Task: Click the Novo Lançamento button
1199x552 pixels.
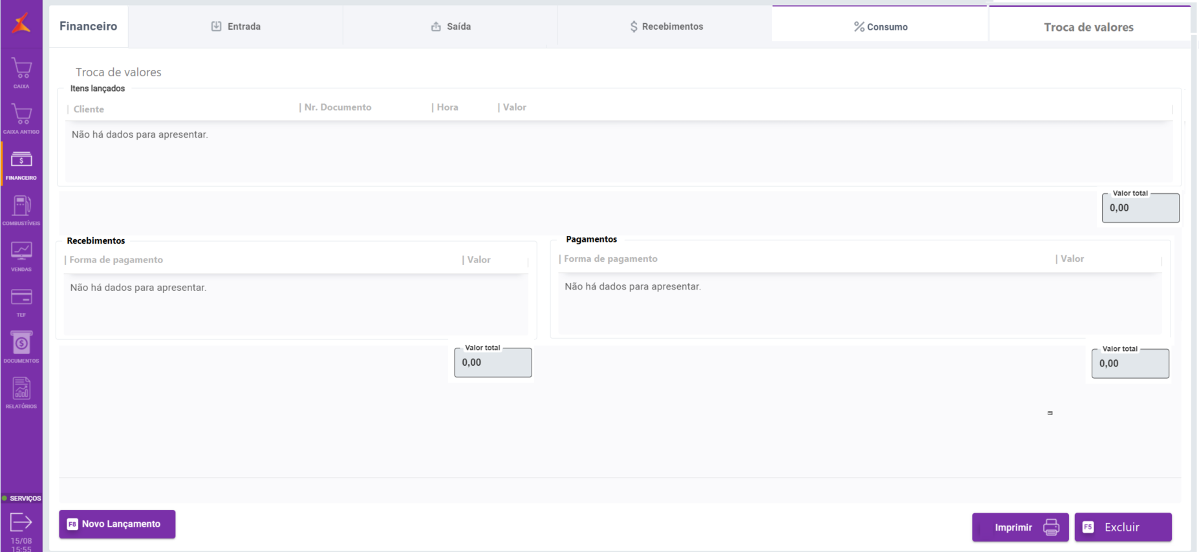Action: pos(117,524)
